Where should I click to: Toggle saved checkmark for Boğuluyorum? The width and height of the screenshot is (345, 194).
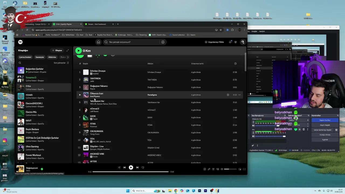coord(42,169)
